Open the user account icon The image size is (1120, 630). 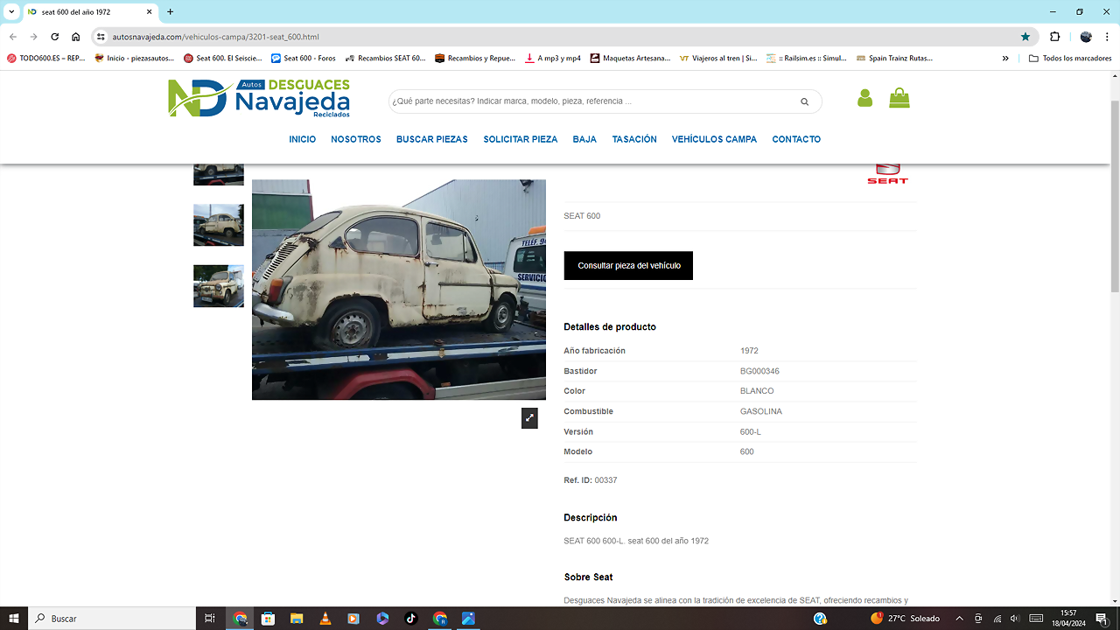tap(864, 98)
